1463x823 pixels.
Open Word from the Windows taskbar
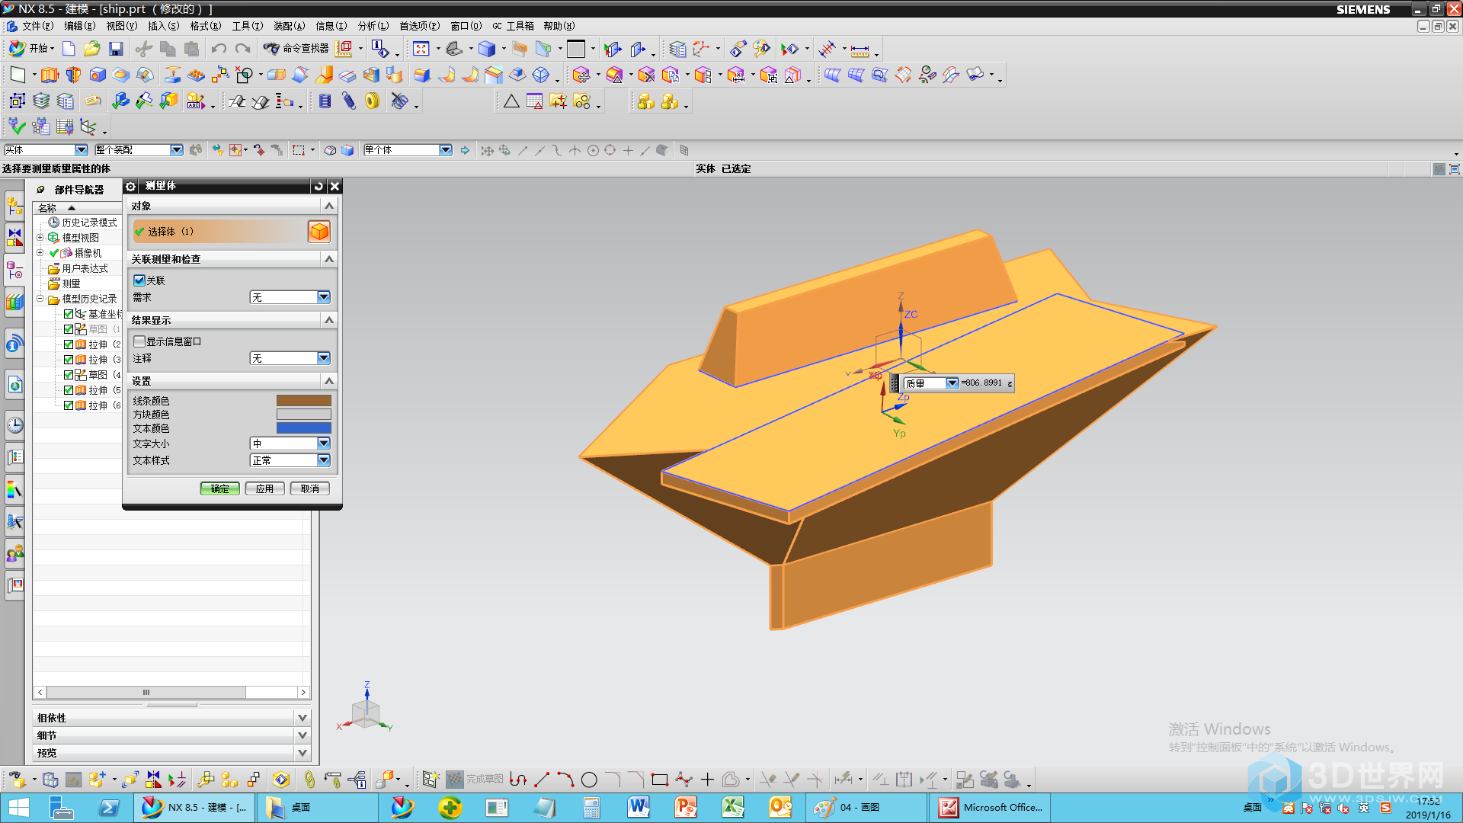point(639,807)
